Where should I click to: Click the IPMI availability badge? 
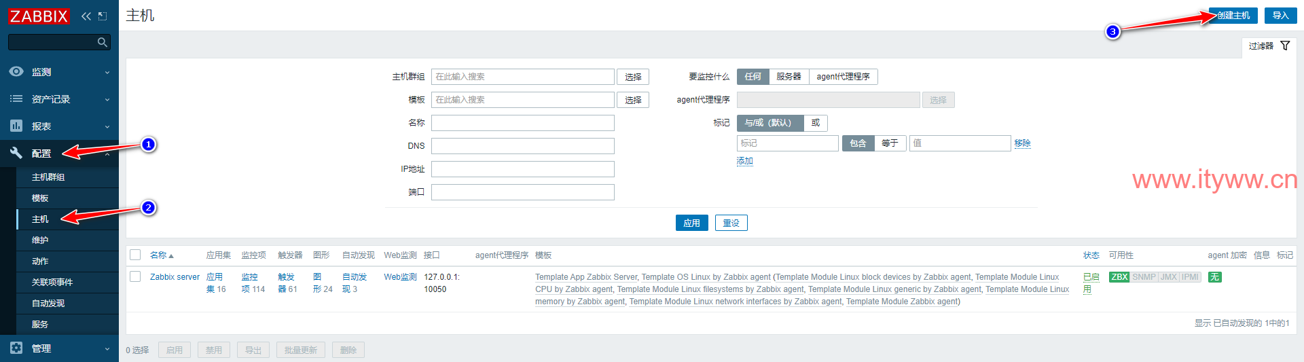1190,277
